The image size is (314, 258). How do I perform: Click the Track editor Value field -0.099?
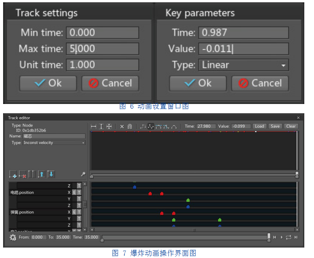(241, 126)
